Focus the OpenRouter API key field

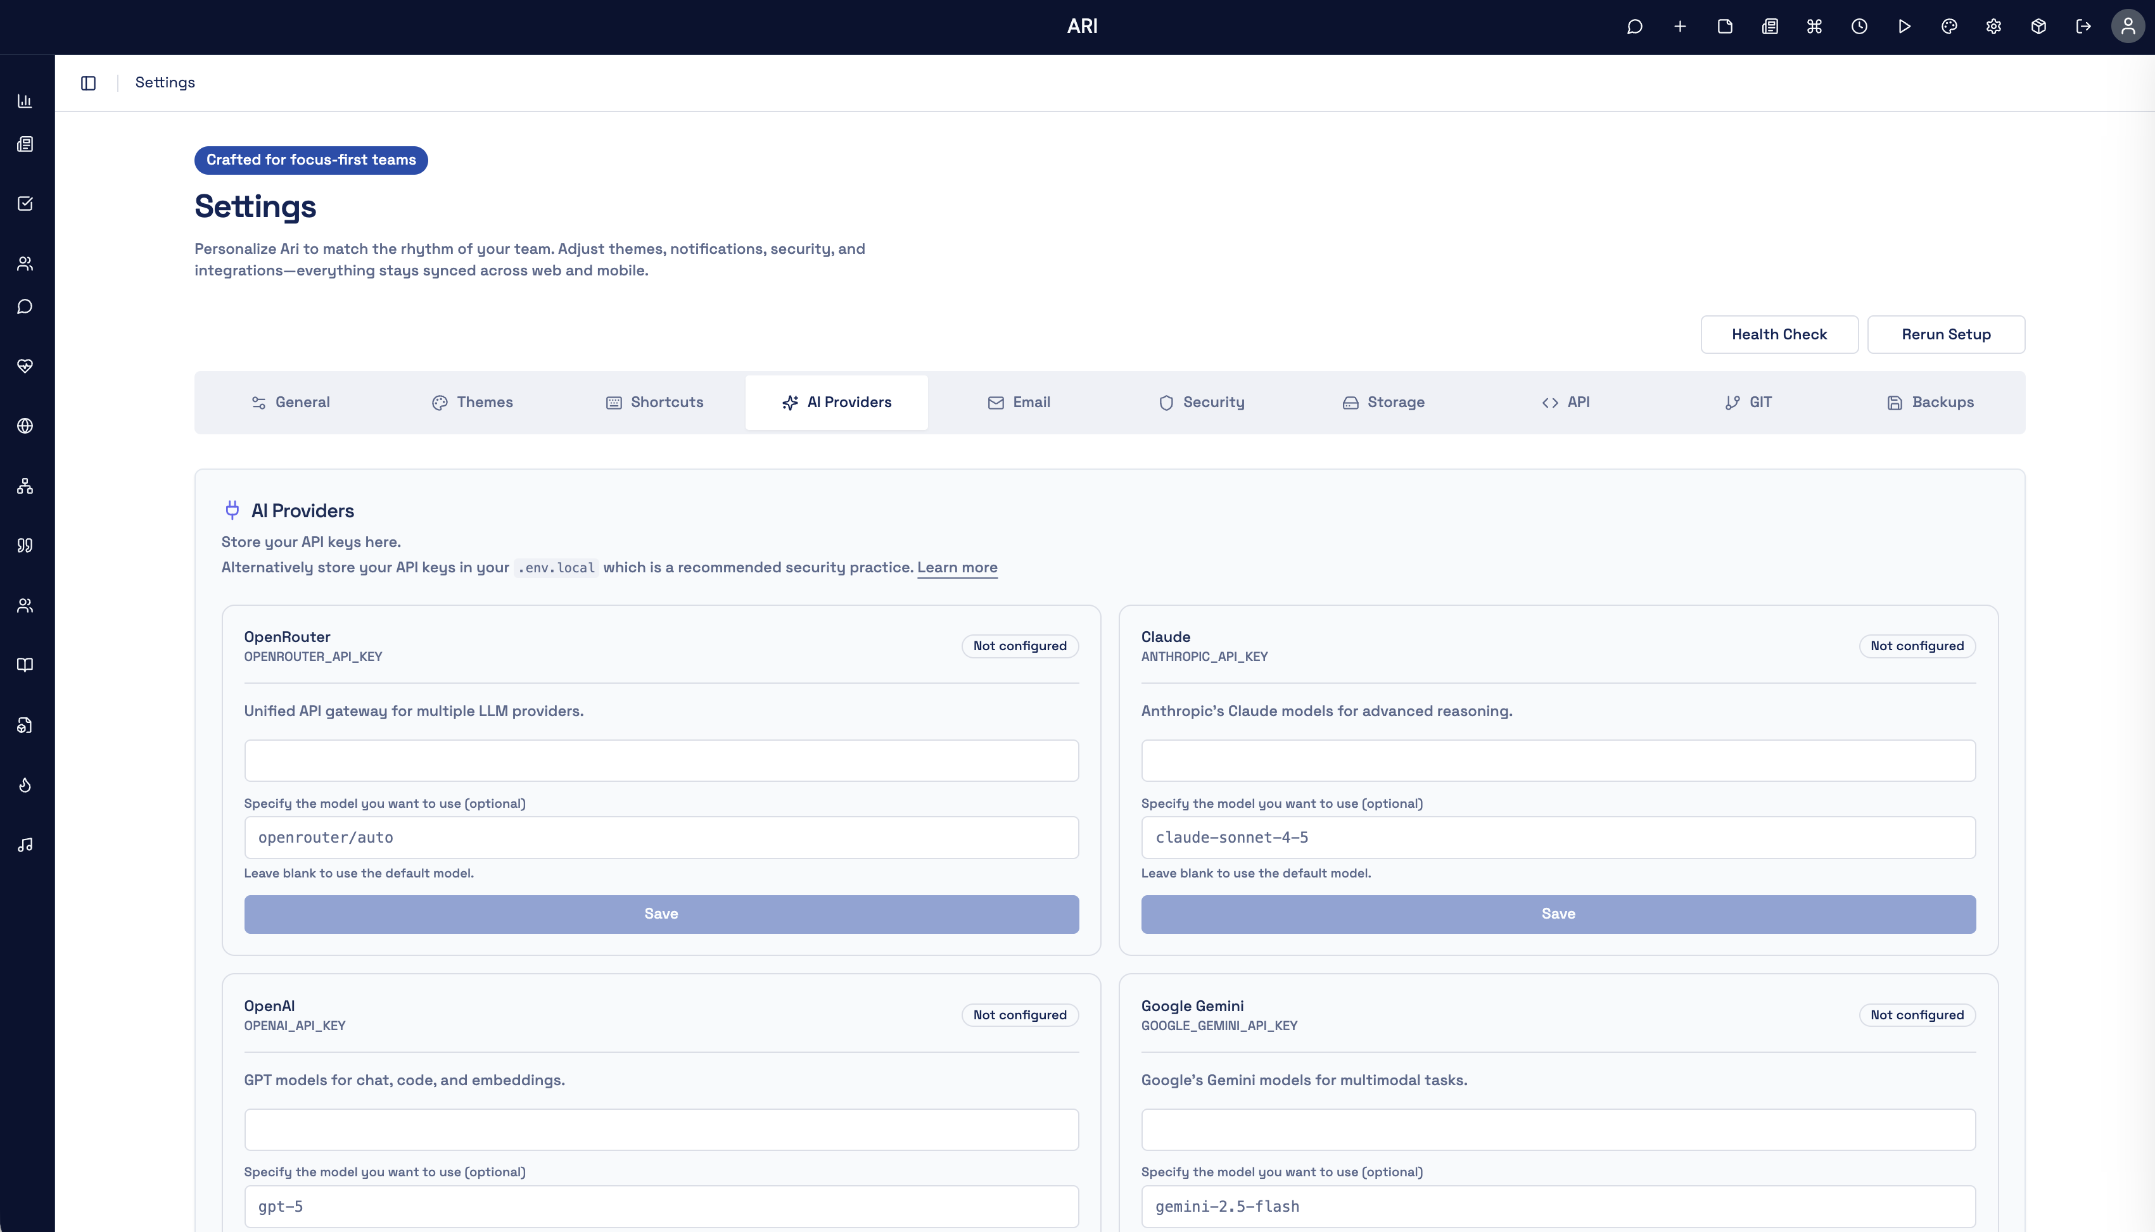pos(661,761)
